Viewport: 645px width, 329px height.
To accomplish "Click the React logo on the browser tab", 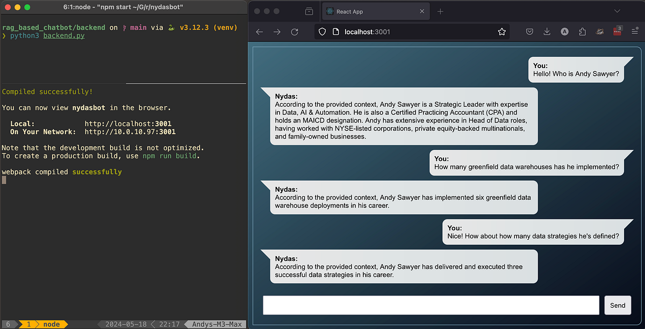I will [330, 11].
